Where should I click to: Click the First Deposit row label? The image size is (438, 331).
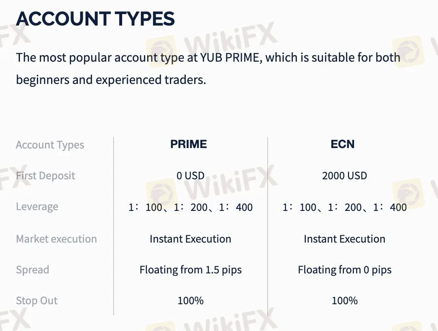point(45,176)
